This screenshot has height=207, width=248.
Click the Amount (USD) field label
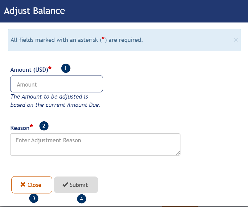29,70
